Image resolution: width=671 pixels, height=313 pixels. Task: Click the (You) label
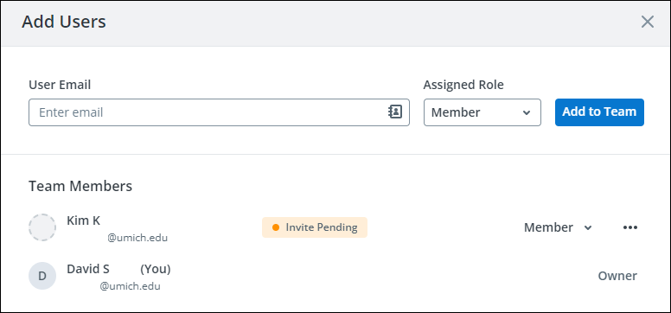[x=156, y=269]
